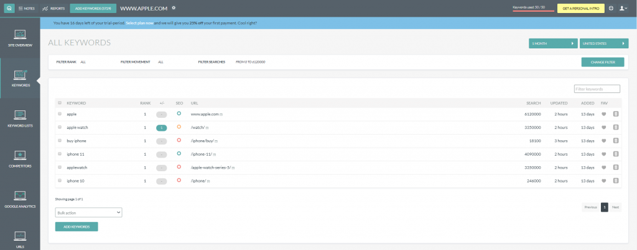Check the box for apple watch keyword
Image resolution: width=637 pixels, height=250 pixels.
tap(60, 127)
